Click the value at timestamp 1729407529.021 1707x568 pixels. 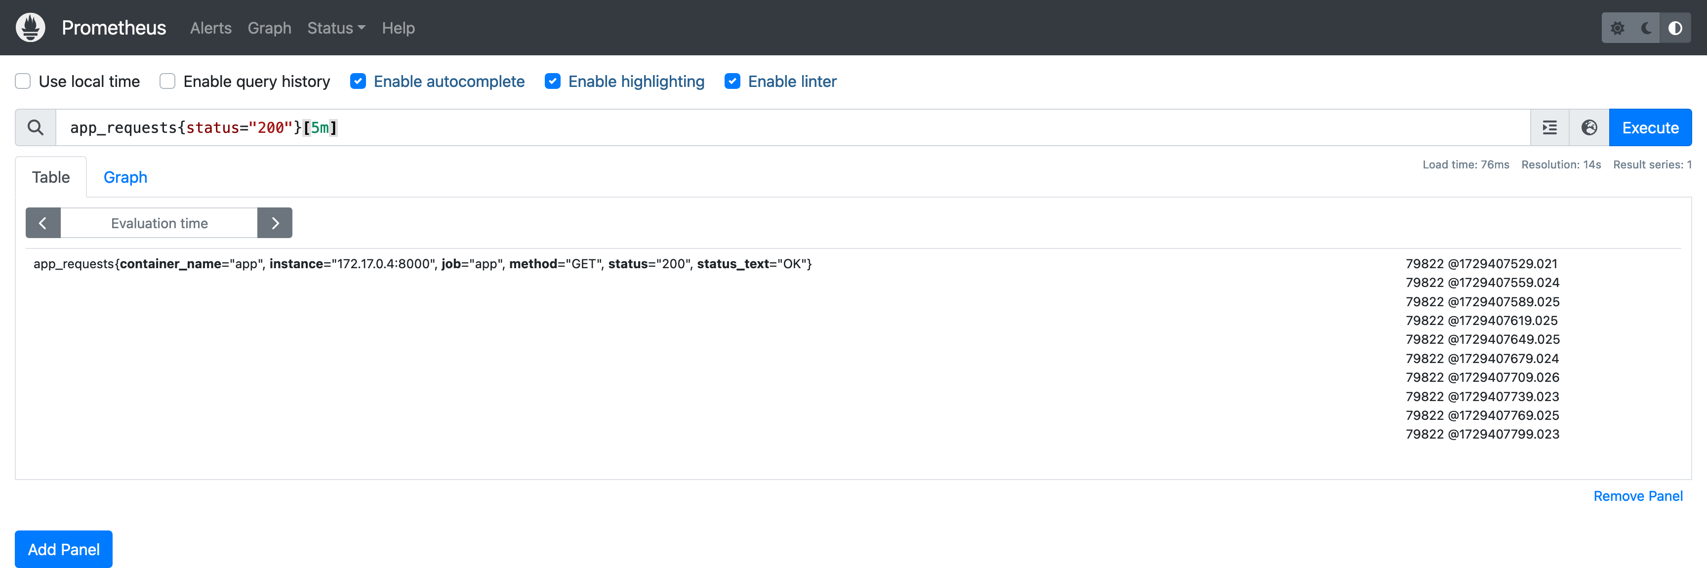1482,264
